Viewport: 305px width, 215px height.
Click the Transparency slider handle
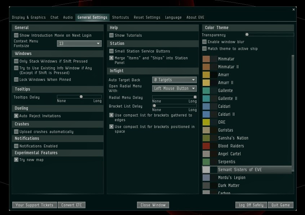tap(247, 35)
